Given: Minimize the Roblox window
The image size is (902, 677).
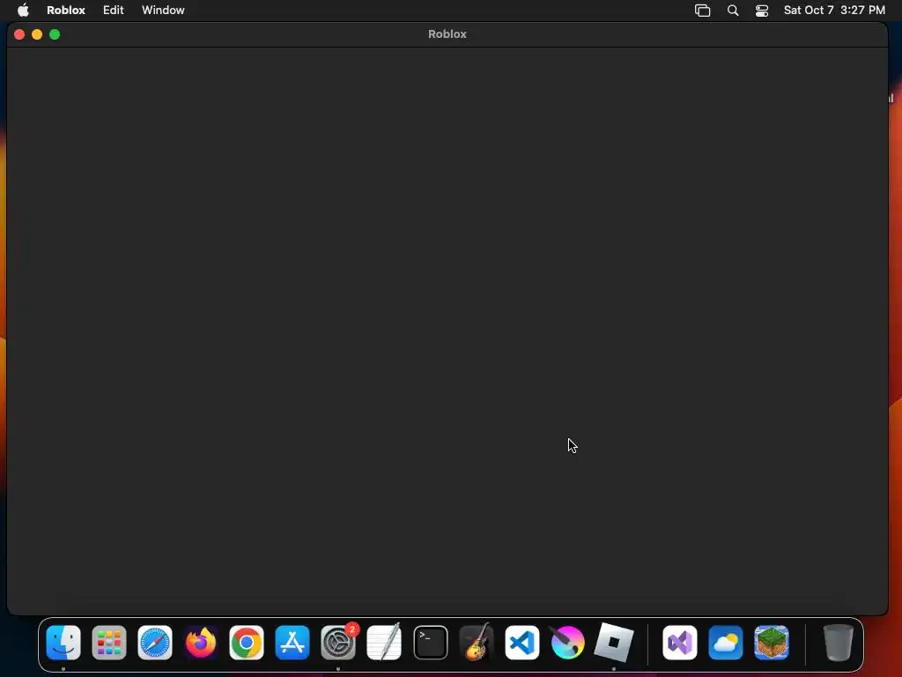Looking at the screenshot, I should coord(37,34).
